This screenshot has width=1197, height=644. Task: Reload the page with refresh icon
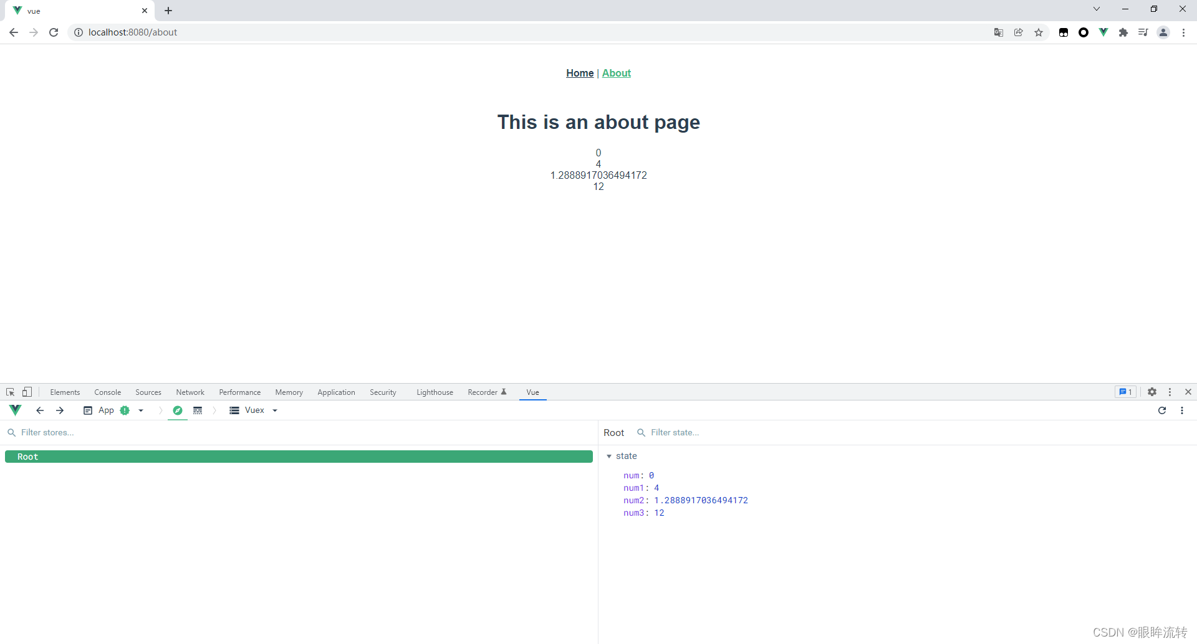pos(54,32)
